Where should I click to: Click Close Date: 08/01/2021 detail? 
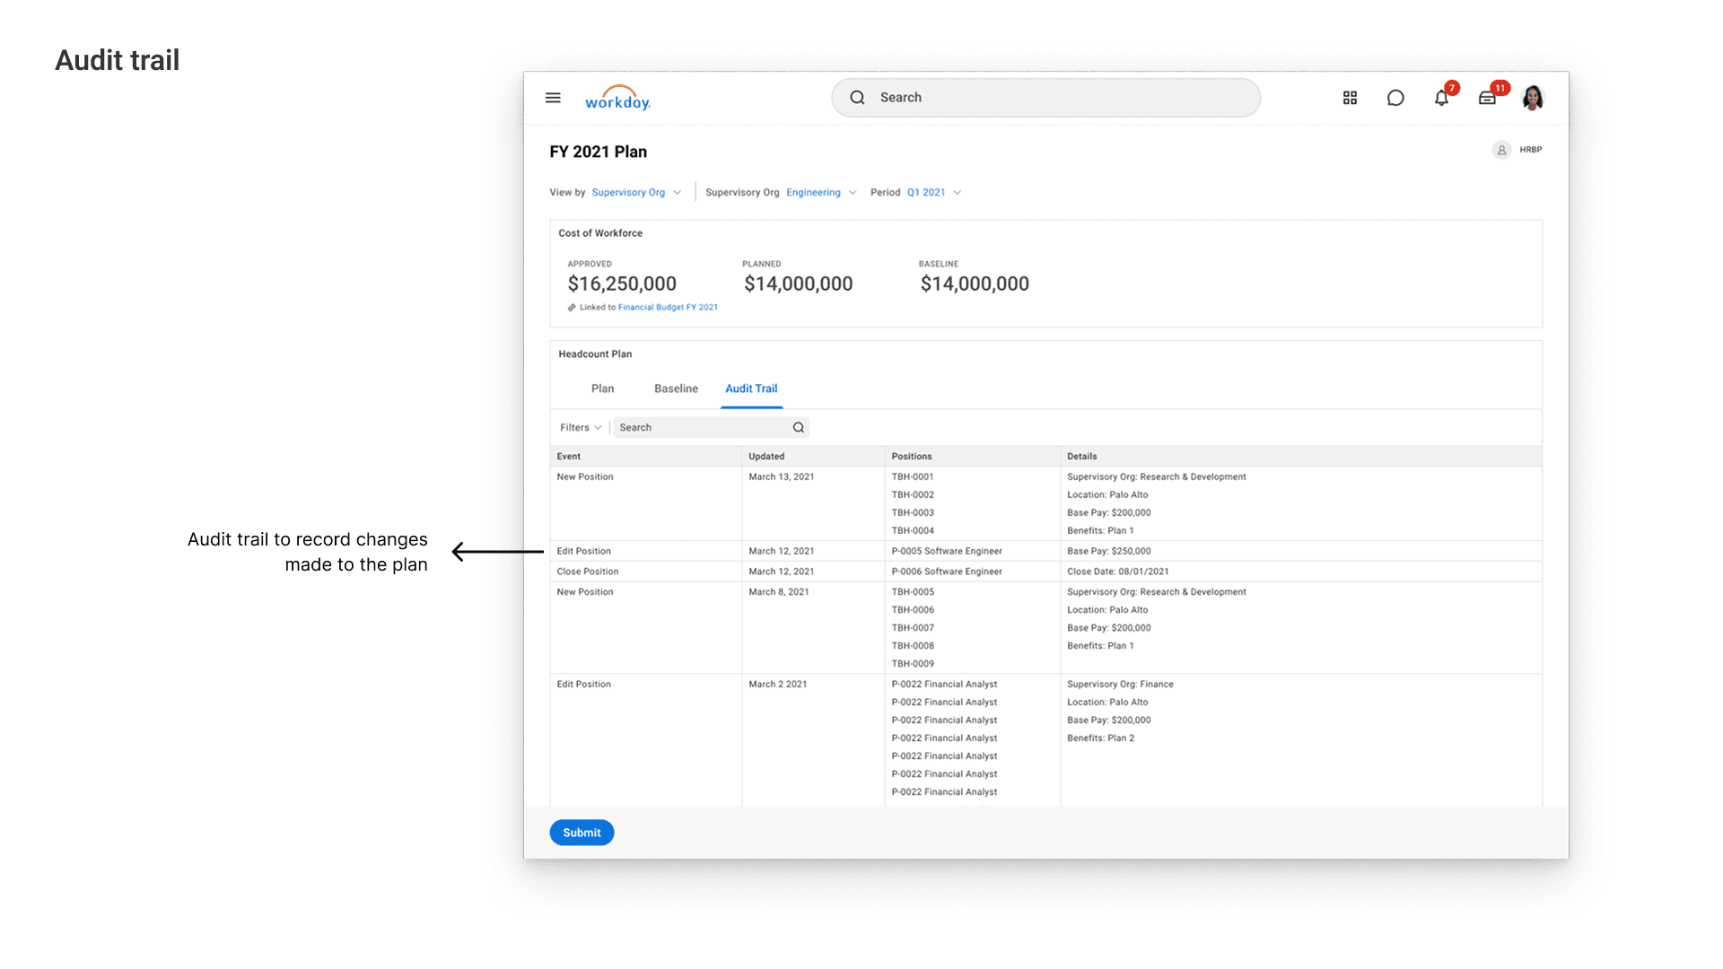1118,572
